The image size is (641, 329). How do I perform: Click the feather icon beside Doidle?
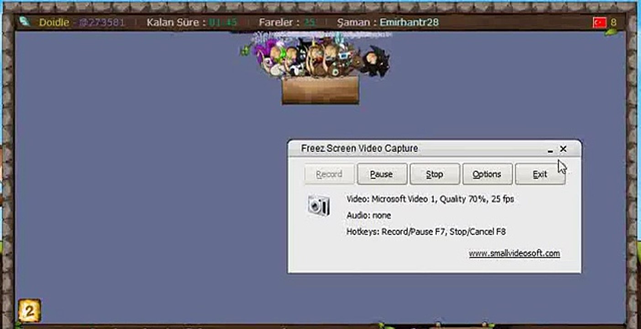[25, 21]
